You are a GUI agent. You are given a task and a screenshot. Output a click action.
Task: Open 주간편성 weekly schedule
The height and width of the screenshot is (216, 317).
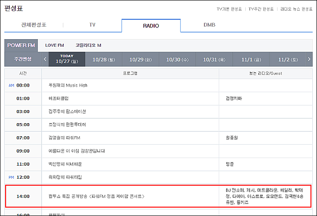pyautogui.click(x=23, y=59)
